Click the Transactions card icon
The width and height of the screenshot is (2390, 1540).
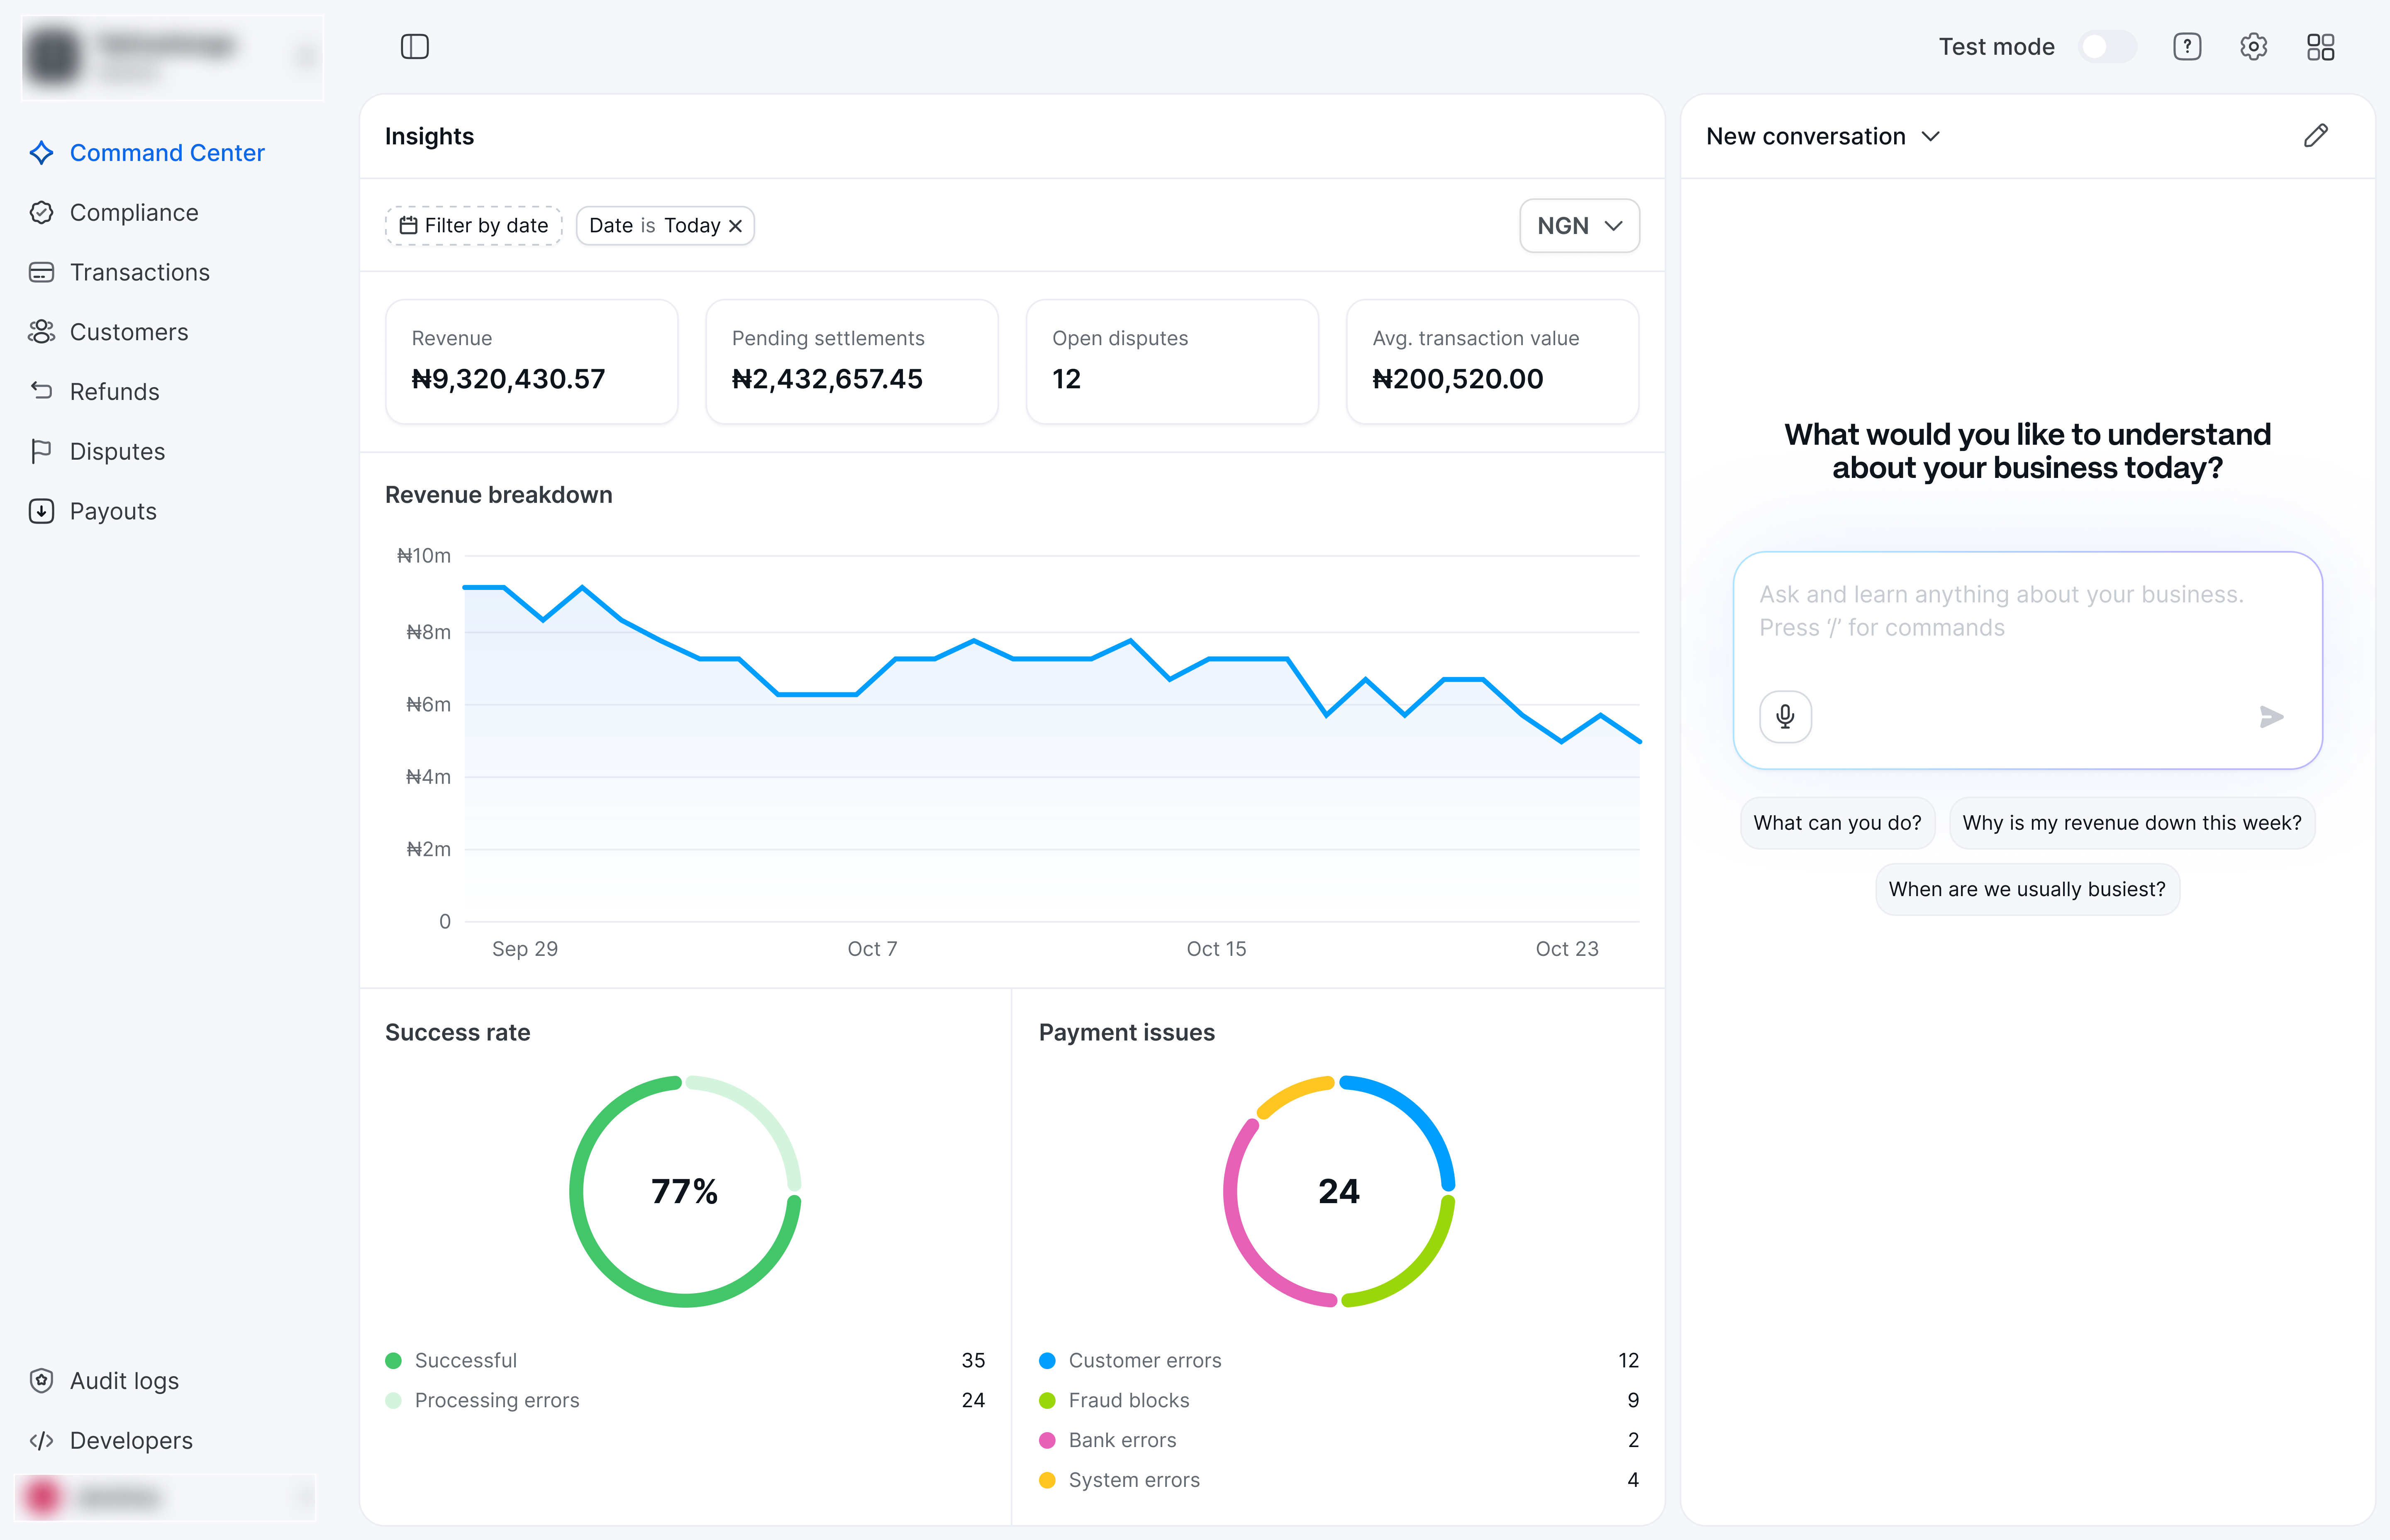coord(41,272)
